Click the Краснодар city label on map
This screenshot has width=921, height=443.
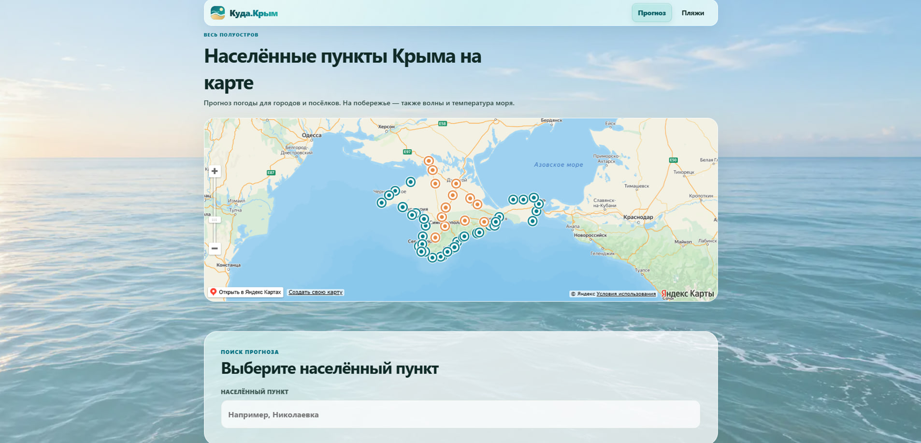tap(638, 217)
